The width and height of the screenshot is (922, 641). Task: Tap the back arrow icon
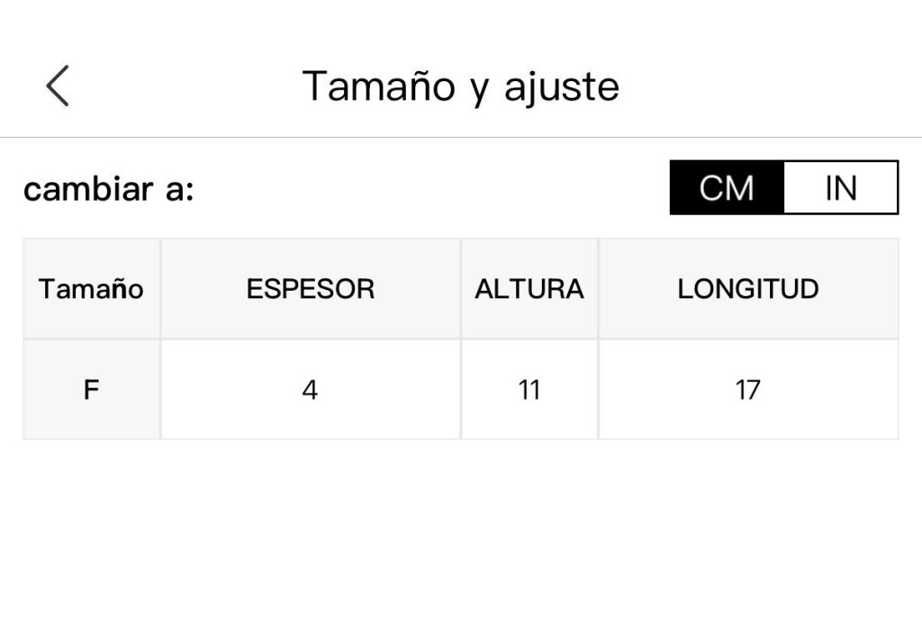click(x=58, y=86)
